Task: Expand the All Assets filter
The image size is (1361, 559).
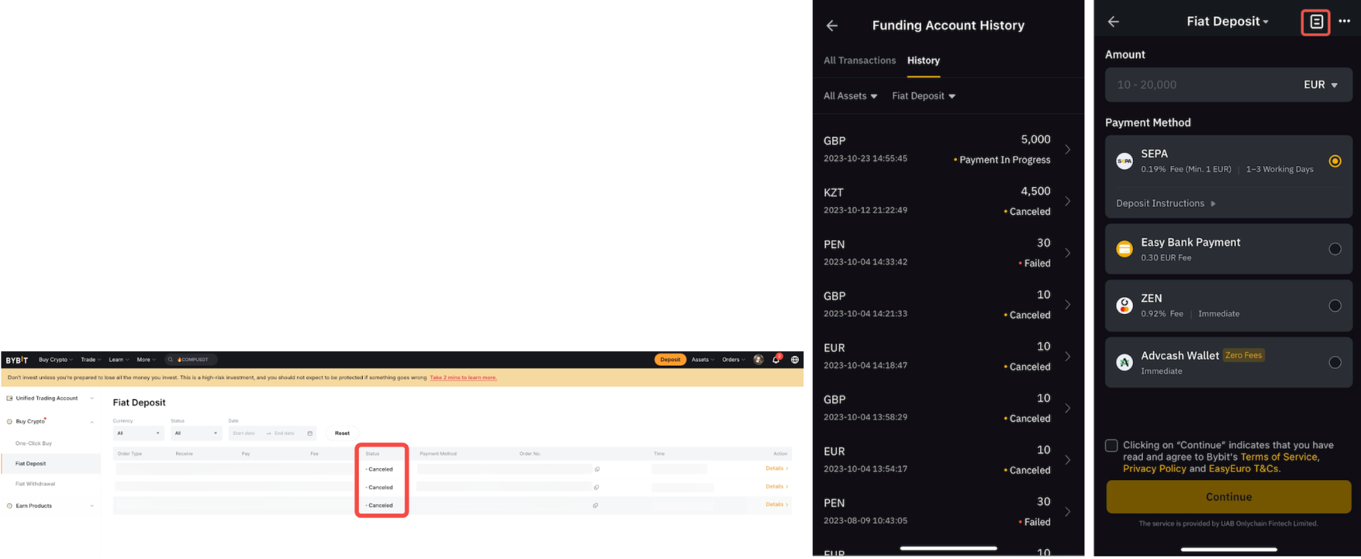Action: click(x=850, y=96)
